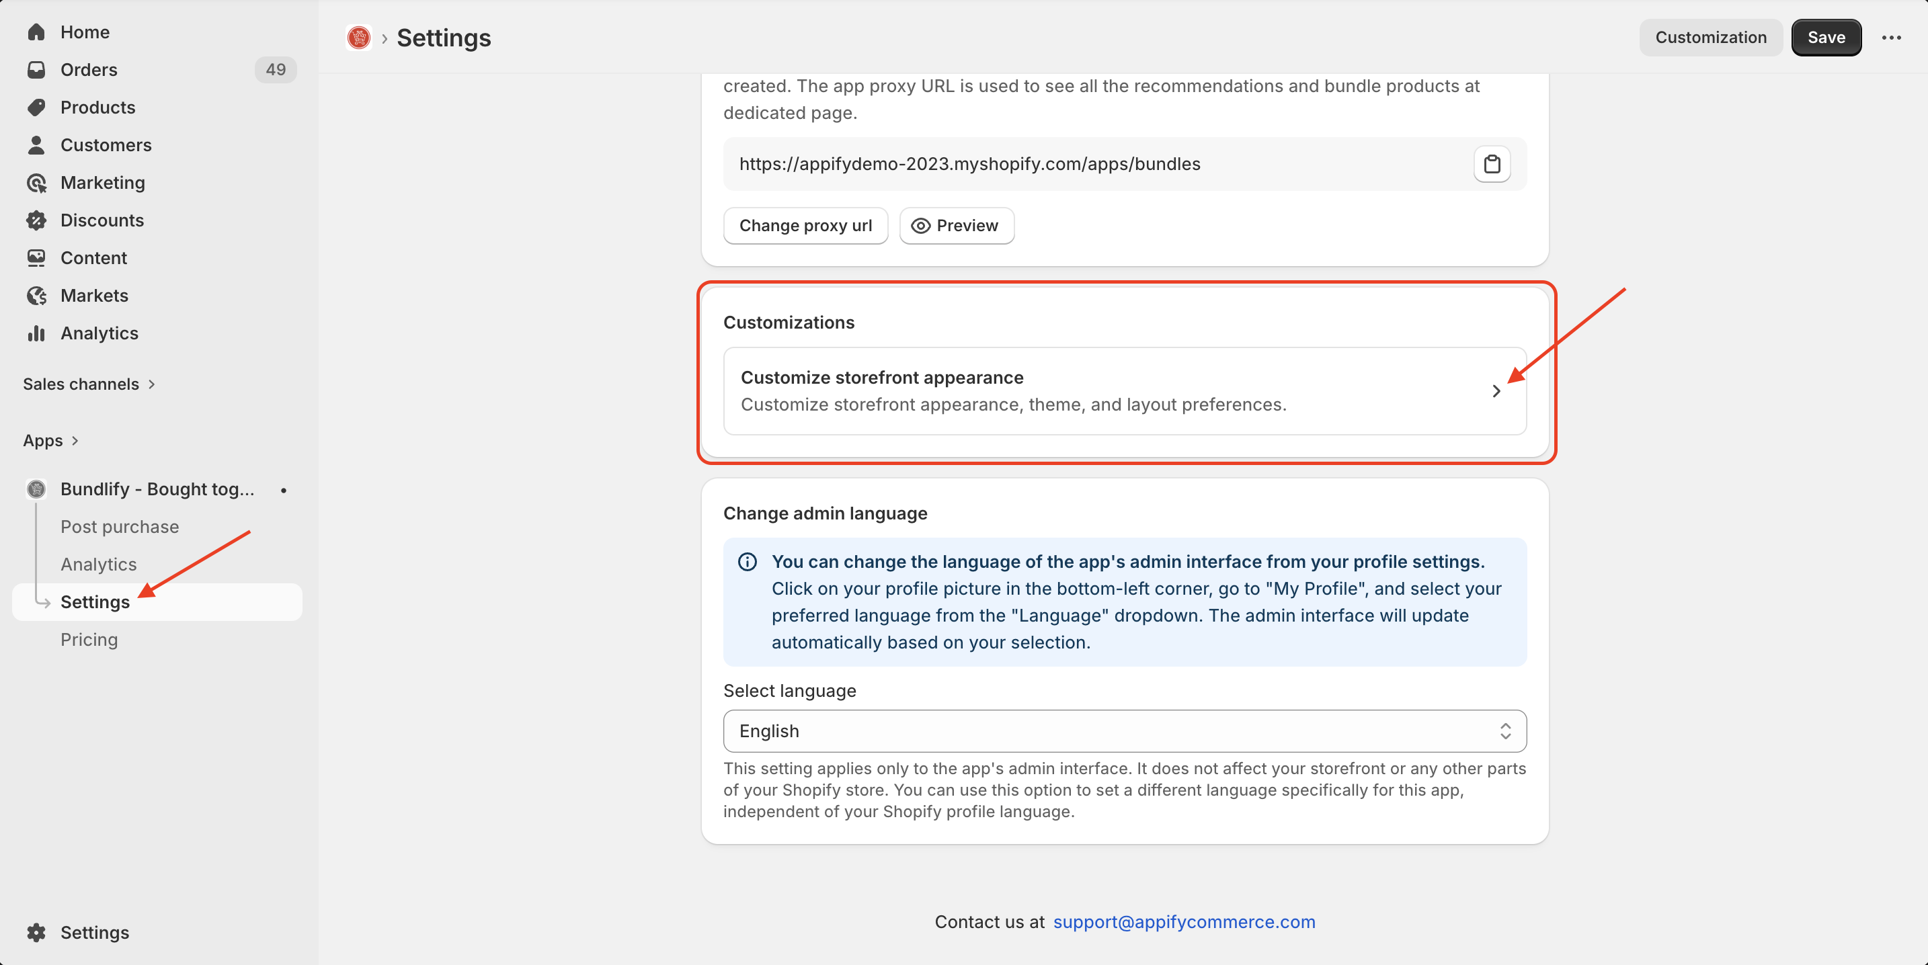Click the Home icon in sidebar
1928x965 pixels.
point(36,32)
